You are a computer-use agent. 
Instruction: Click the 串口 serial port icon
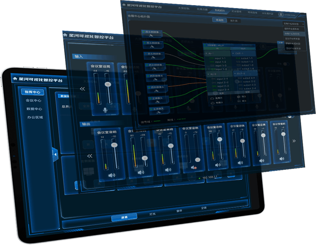coord(239,101)
